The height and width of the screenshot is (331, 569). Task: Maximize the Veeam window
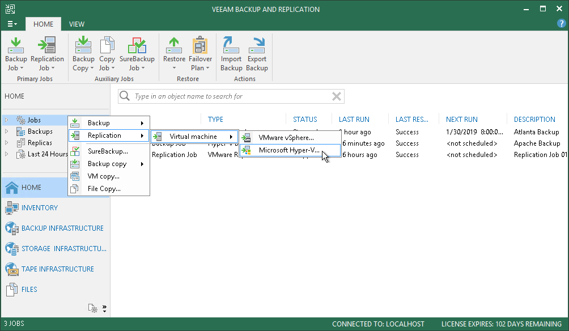click(543, 9)
